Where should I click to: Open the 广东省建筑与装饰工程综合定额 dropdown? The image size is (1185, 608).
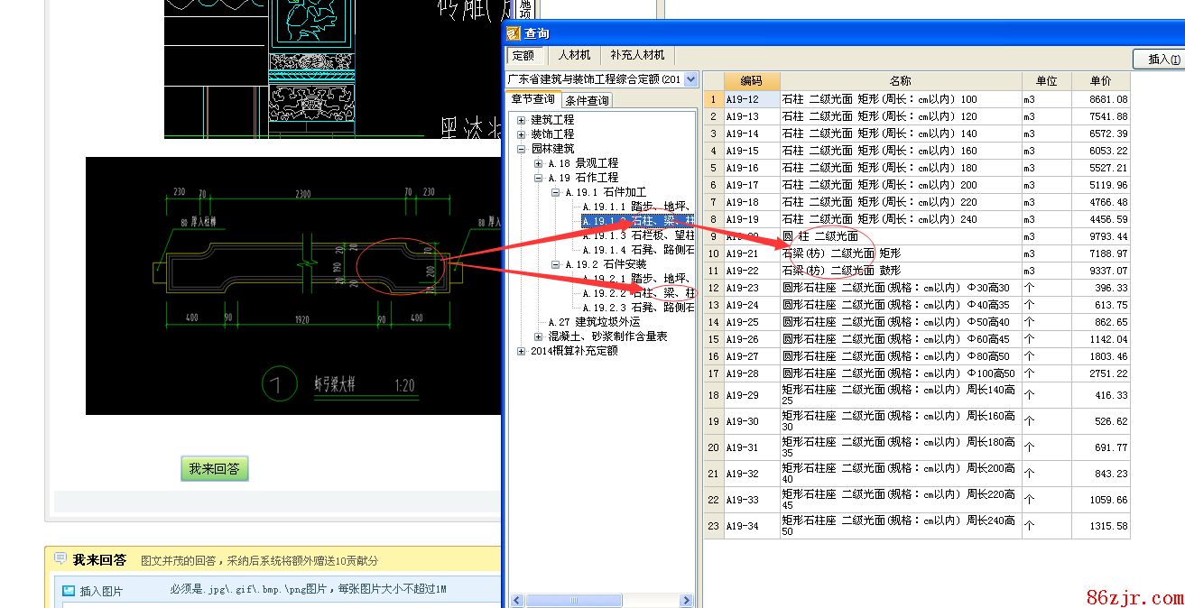690,79
